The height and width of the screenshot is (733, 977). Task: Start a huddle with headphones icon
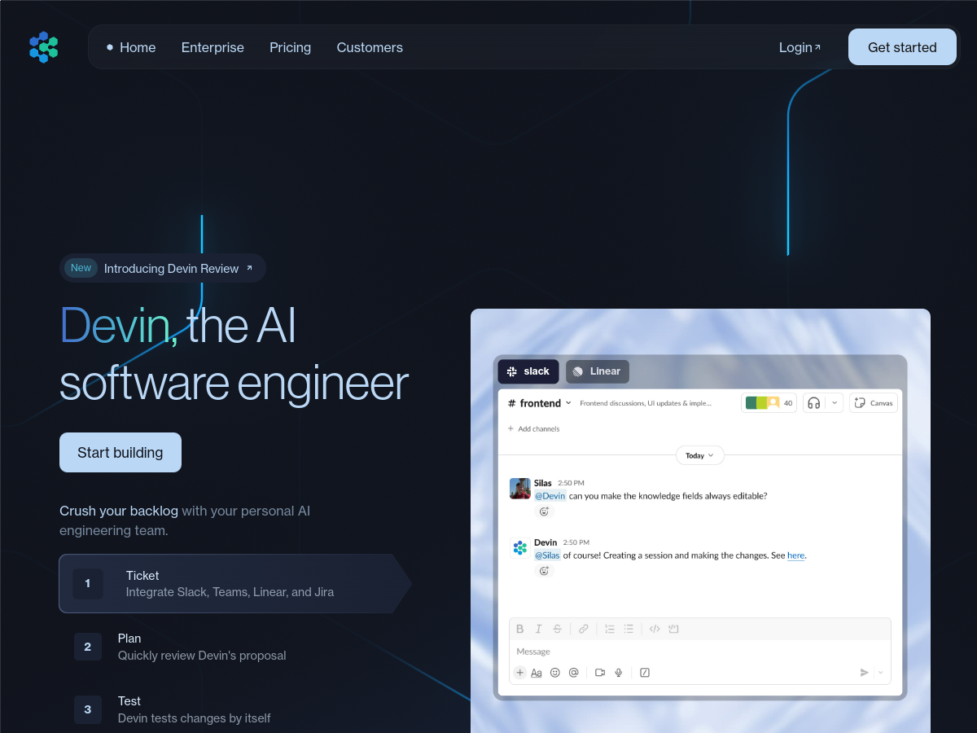[x=813, y=403]
